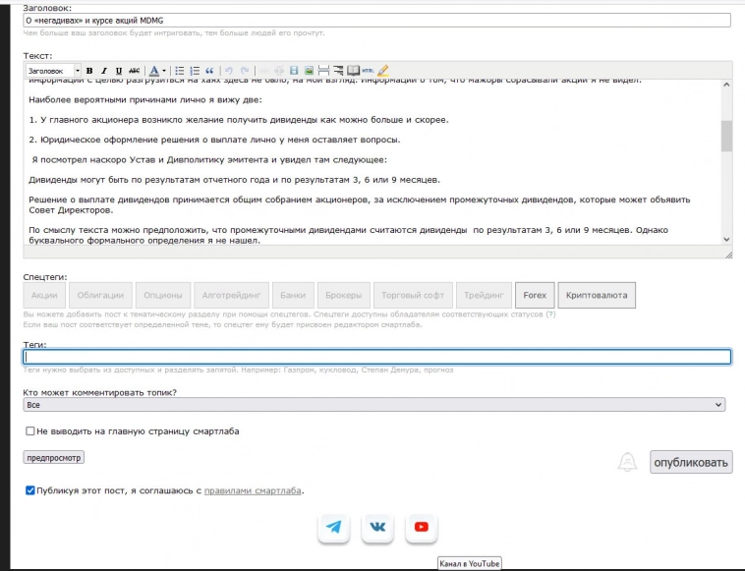The image size is (745, 571).
Task: Uncheck the agreement with smartlab rules
Action: [x=29, y=490]
